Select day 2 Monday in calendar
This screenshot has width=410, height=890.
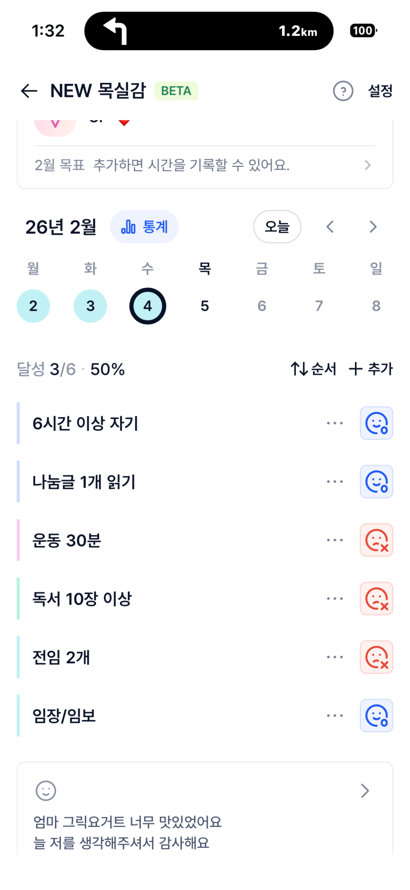33,306
